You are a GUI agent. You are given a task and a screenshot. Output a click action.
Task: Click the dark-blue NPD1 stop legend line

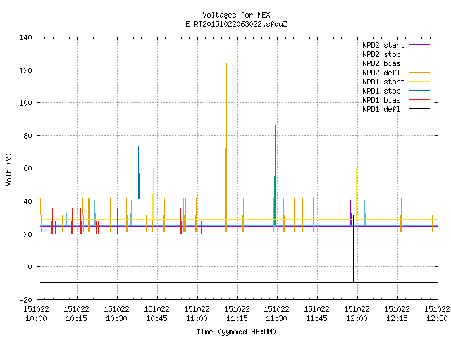click(x=420, y=91)
